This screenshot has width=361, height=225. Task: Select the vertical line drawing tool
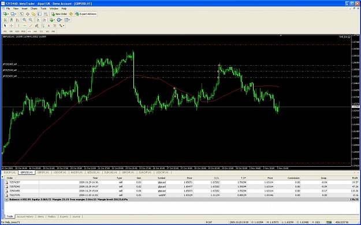[x=18, y=25]
